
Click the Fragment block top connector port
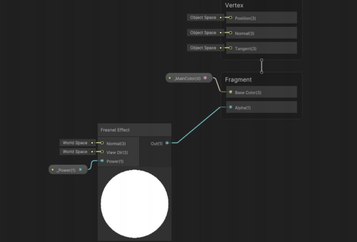(262, 72)
